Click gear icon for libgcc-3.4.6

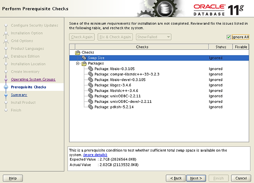[91, 85]
